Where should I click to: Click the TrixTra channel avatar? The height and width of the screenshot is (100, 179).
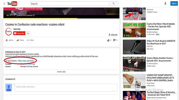coord(9,31)
